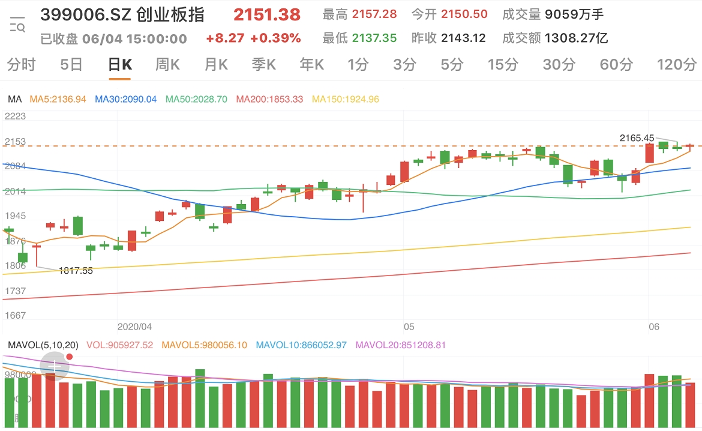Switch to the 月K monthly chart

click(x=215, y=65)
